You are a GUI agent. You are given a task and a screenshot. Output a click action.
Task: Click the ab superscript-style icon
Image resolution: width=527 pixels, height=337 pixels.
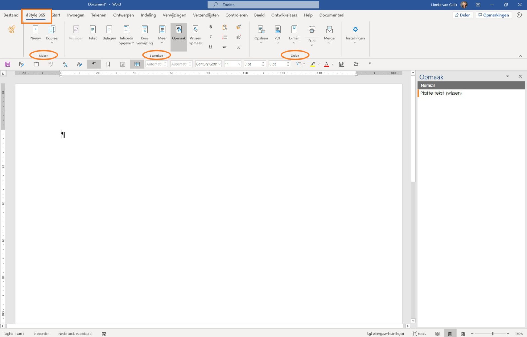tap(239, 37)
